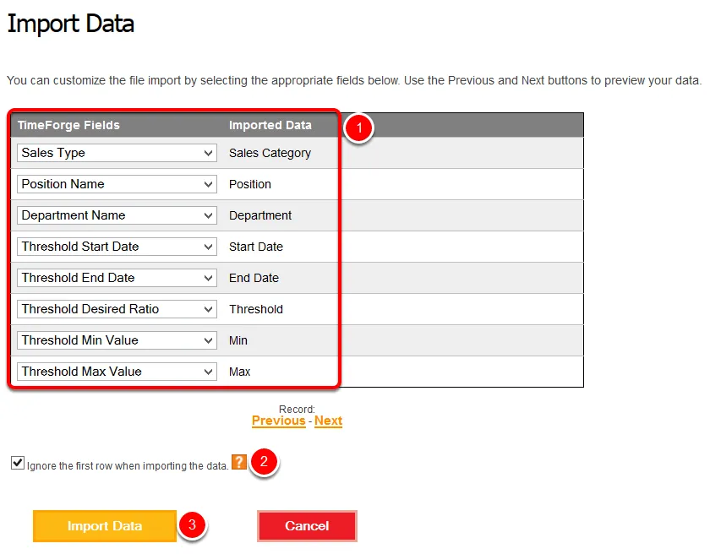
Task: Open the Sales Type dropdown
Action: (x=117, y=153)
